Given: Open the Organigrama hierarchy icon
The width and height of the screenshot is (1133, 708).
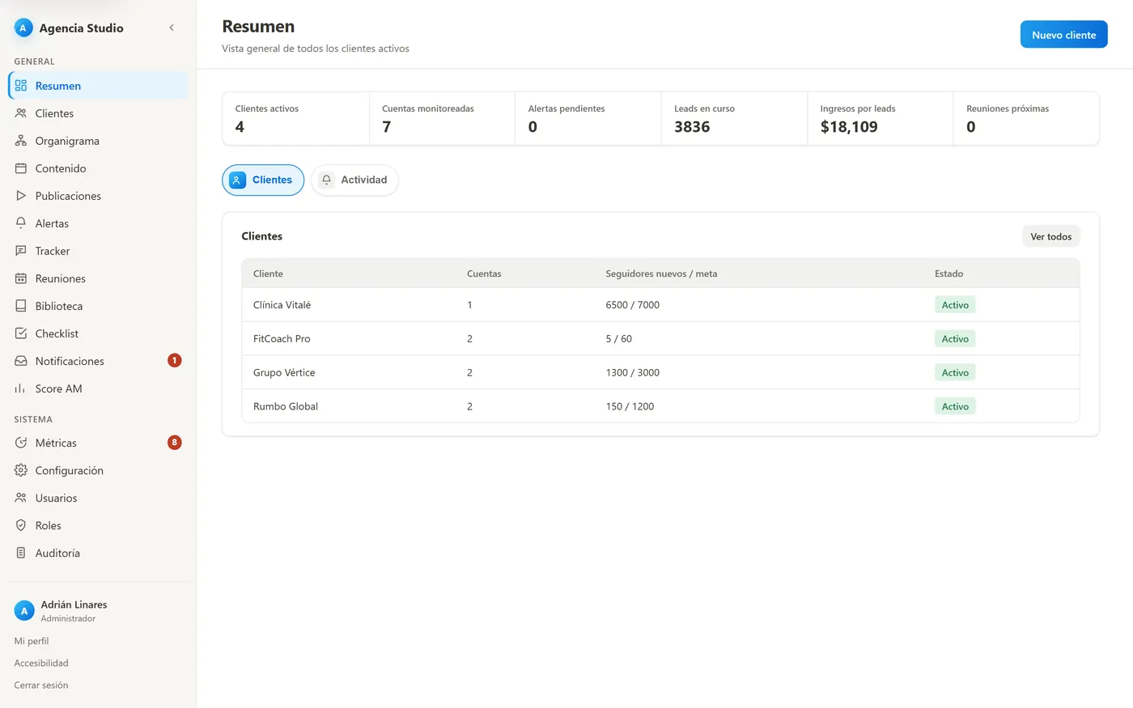Looking at the screenshot, I should (21, 141).
